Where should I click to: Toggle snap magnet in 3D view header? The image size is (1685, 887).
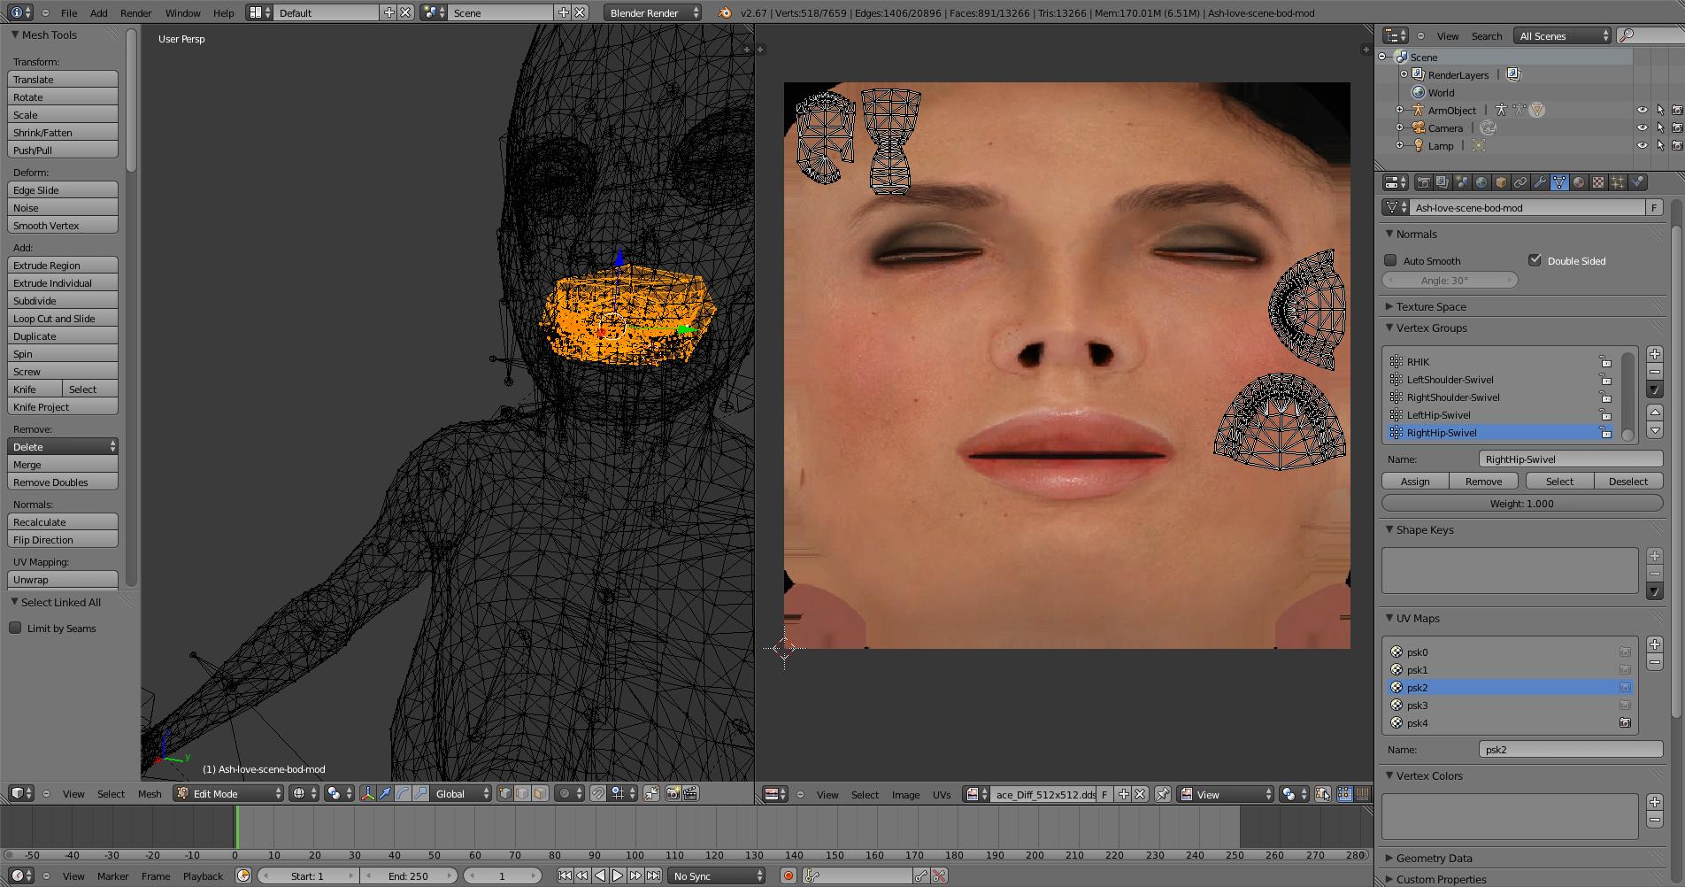pos(597,794)
